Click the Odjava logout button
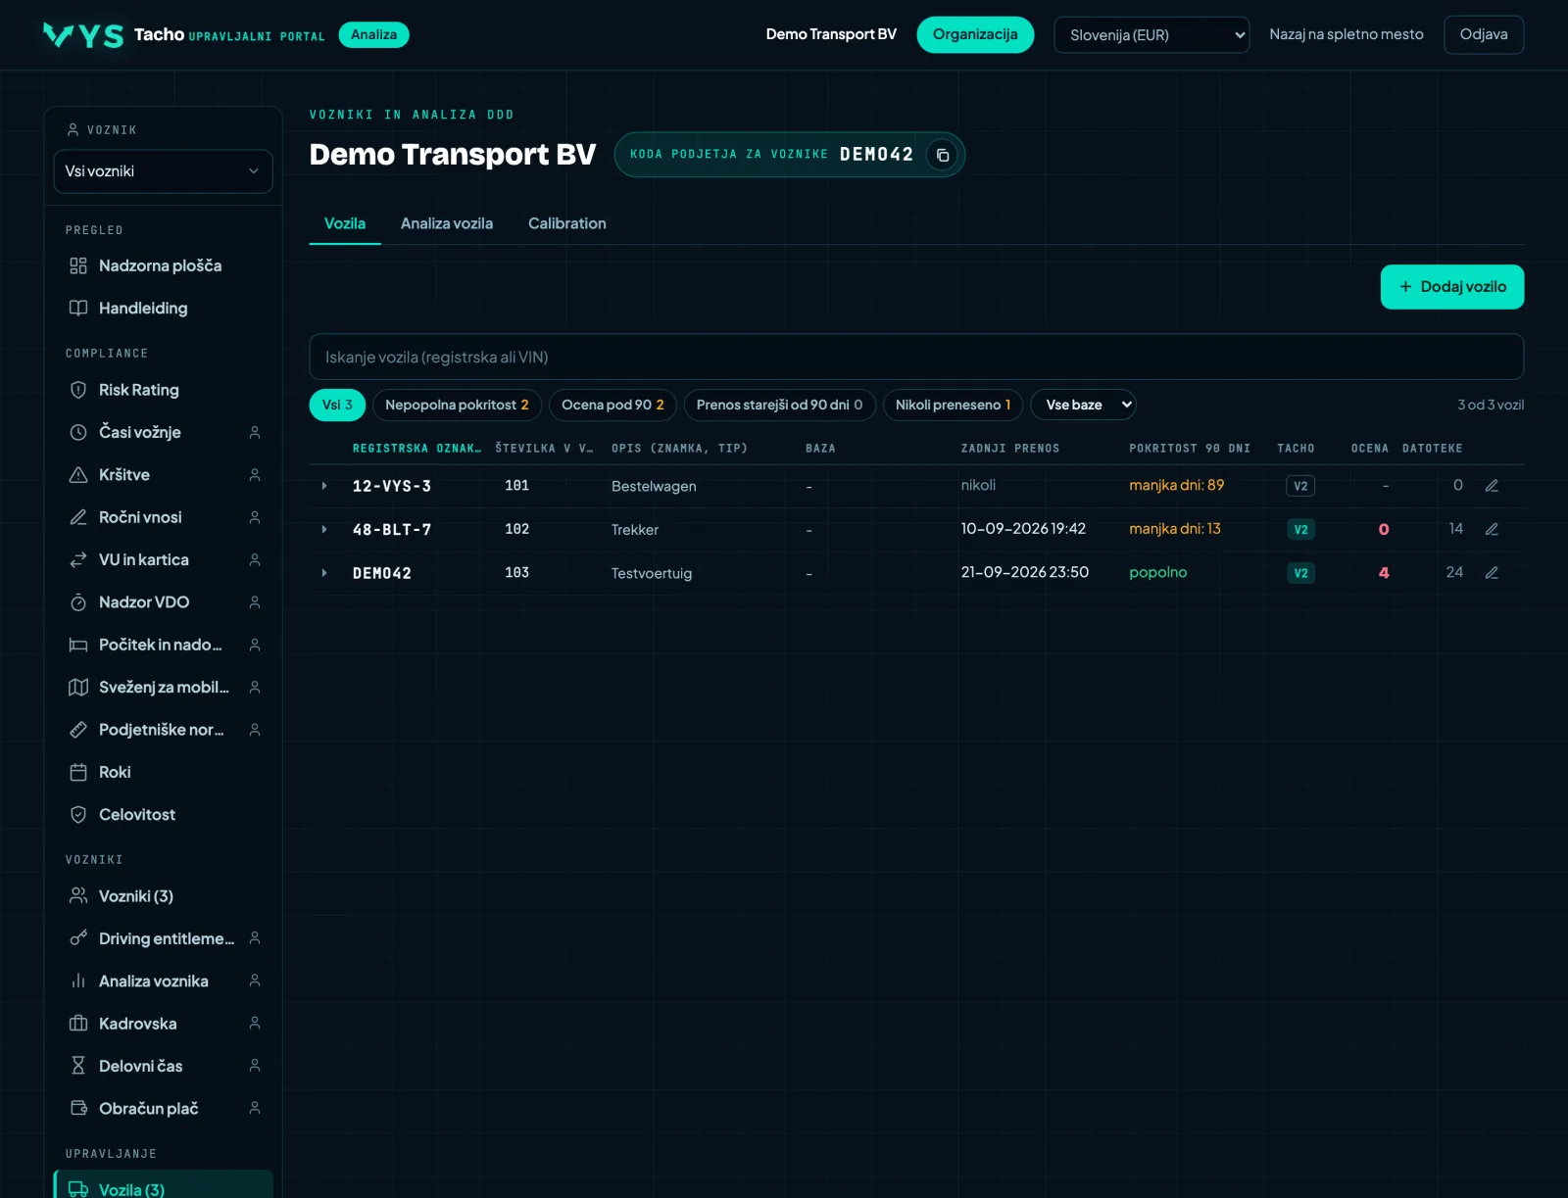Viewport: 1568px width, 1198px height. 1484,34
